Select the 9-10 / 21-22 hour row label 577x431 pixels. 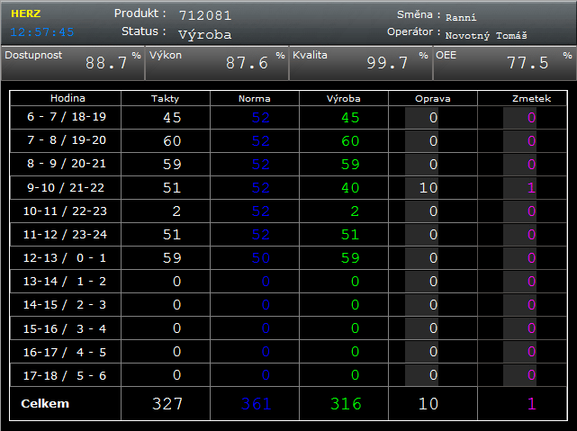pyautogui.click(x=66, y=188)
